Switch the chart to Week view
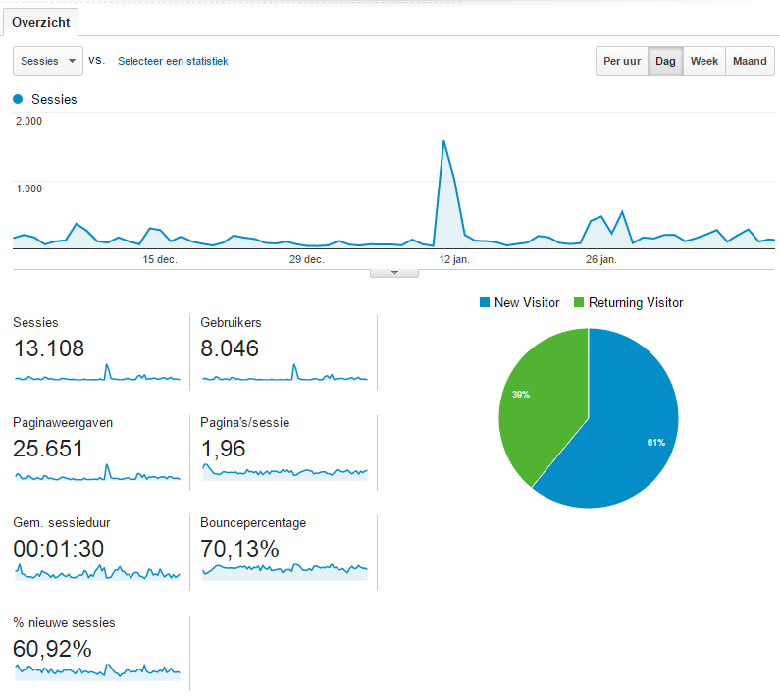The image size is (780, 696). pos(703,61)
